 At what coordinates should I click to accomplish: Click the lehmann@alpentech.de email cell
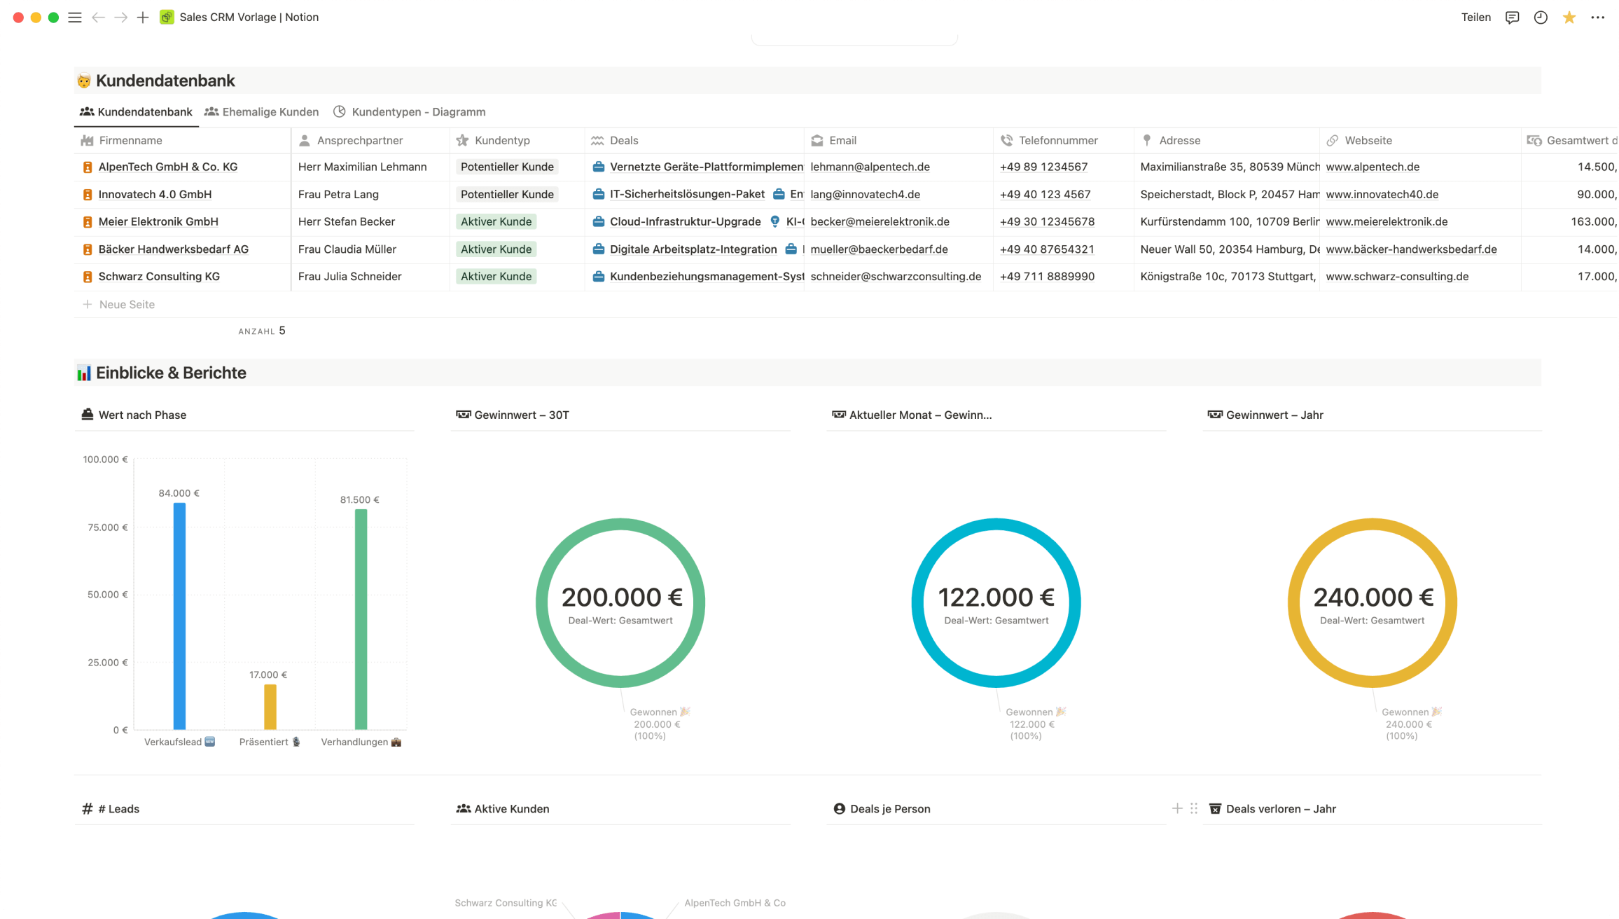click(898, 167)
